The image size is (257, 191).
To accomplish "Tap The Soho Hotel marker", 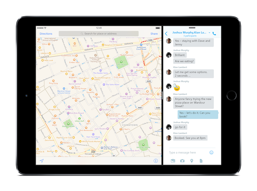I will [x=104, y=85].
